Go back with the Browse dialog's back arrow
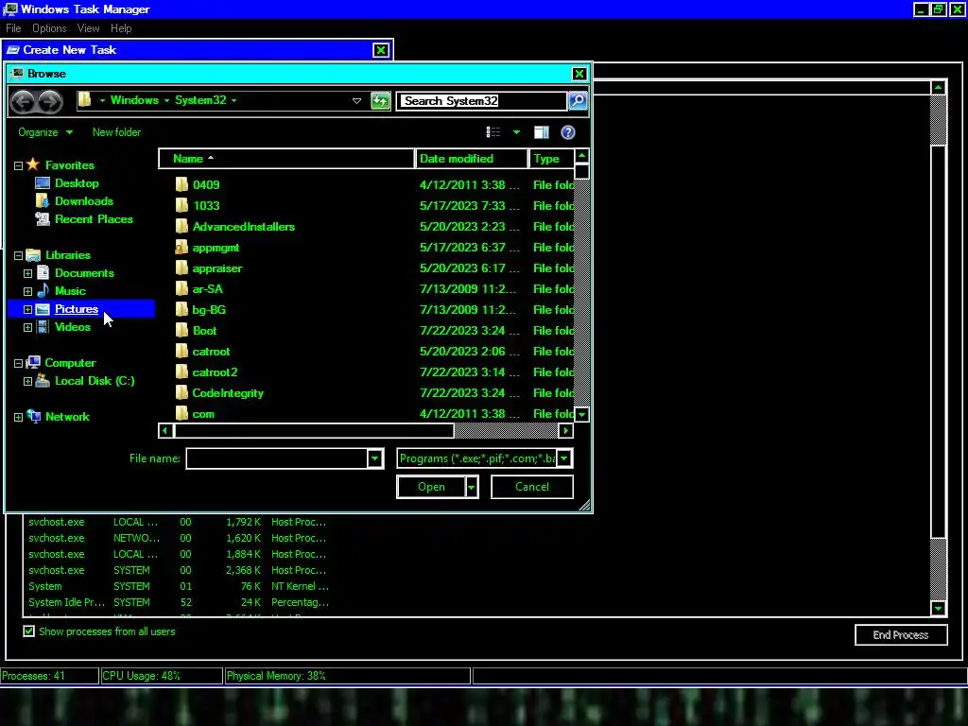 click(x=23, y=101)
